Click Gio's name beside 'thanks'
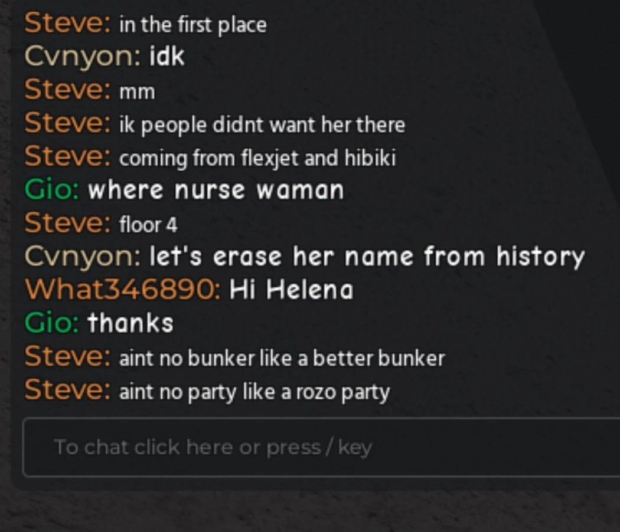620x532 pixels. (52, 323)
